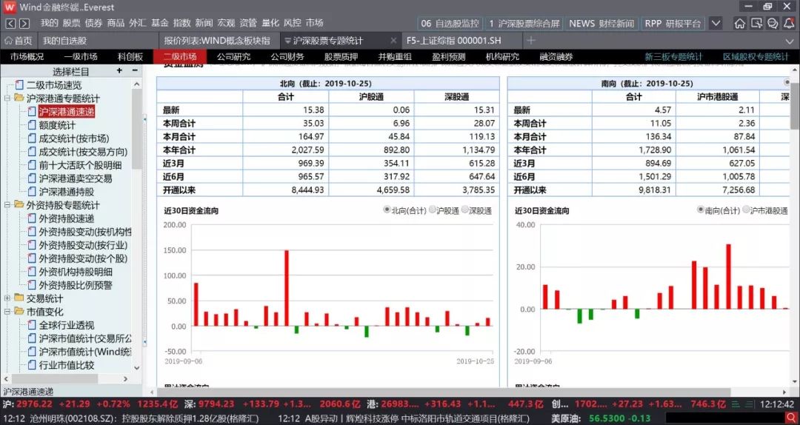The width and height of the screenshot is (800, 425).
Task: Click the second list-layout icon beside clock
Action: [749, 404]
